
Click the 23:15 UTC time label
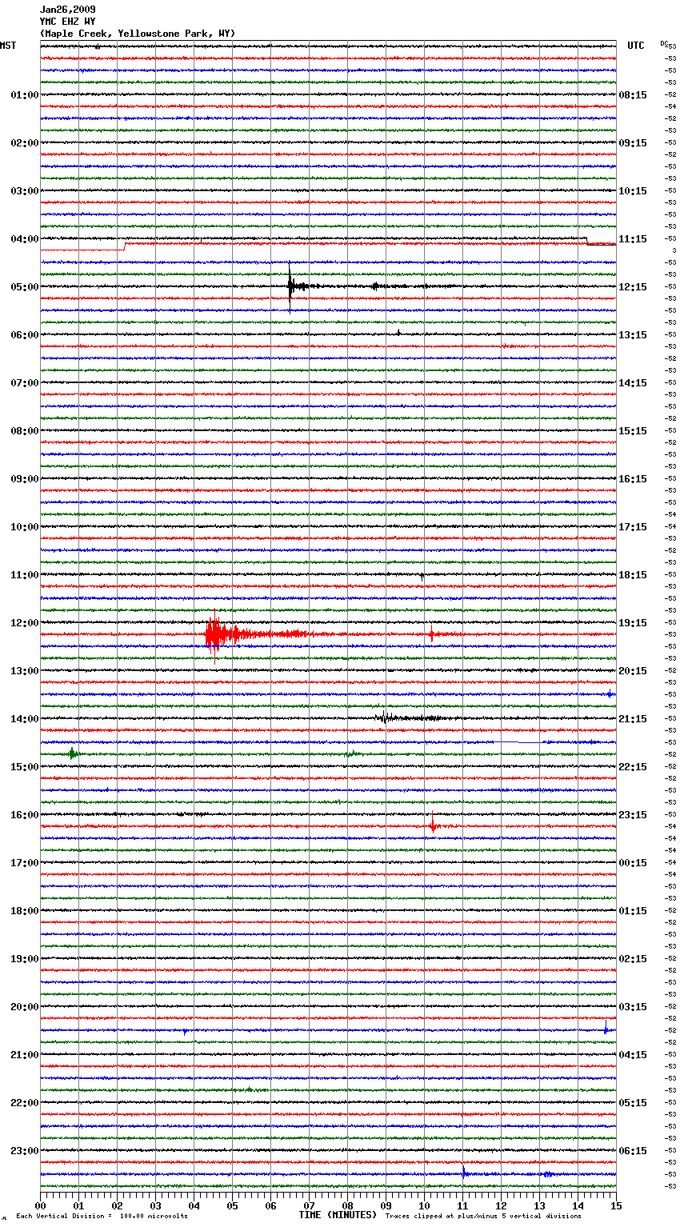point(633,815)
